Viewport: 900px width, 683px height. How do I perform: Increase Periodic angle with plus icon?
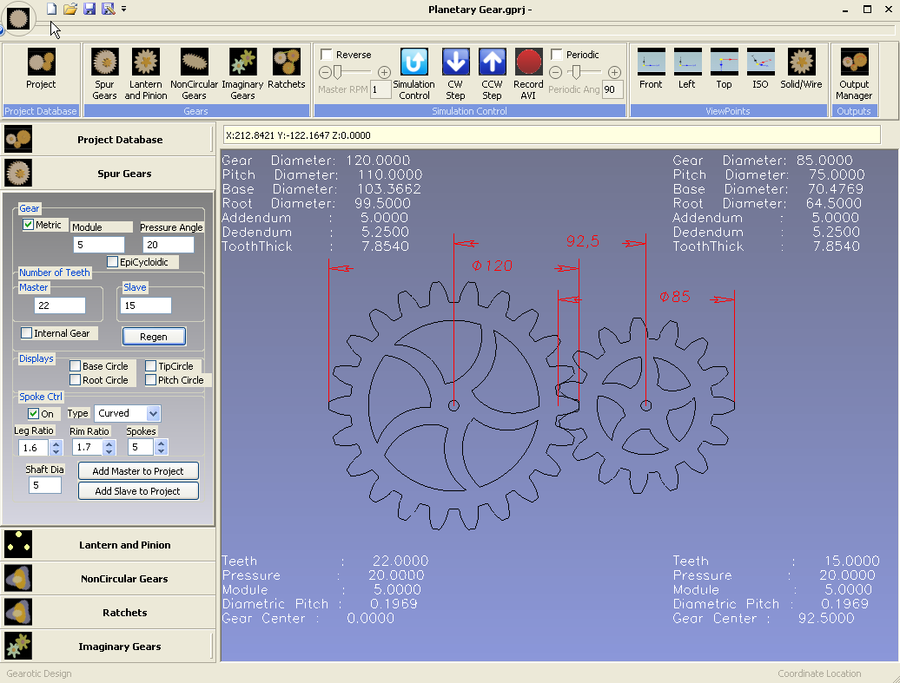coord(614,72)
